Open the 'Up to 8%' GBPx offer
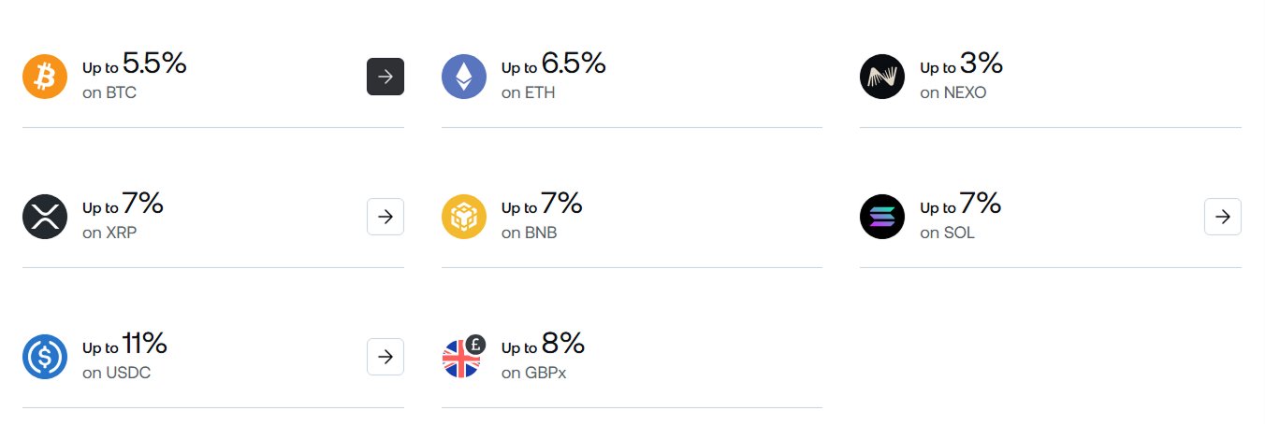1265x424 pixels. click(x=543, y=346)
